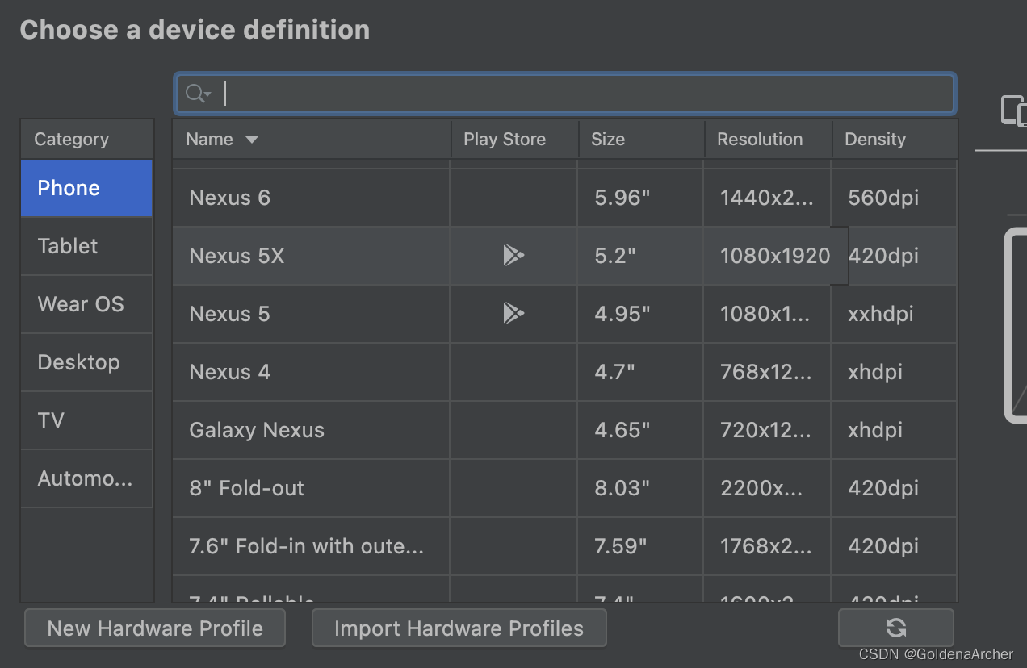Toggle Name column sort arrow
Screen dimensions: 1027x668
coord(252,140)
